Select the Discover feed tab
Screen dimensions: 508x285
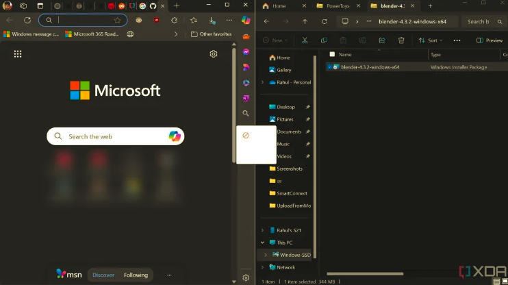tap(103, 275)
